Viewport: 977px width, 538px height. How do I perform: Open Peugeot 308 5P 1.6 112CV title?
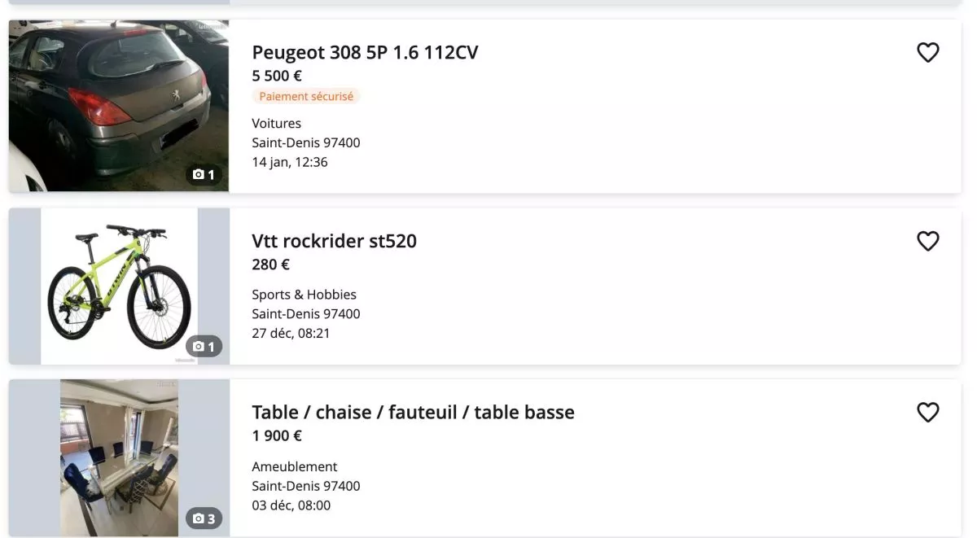pos(365,53)
